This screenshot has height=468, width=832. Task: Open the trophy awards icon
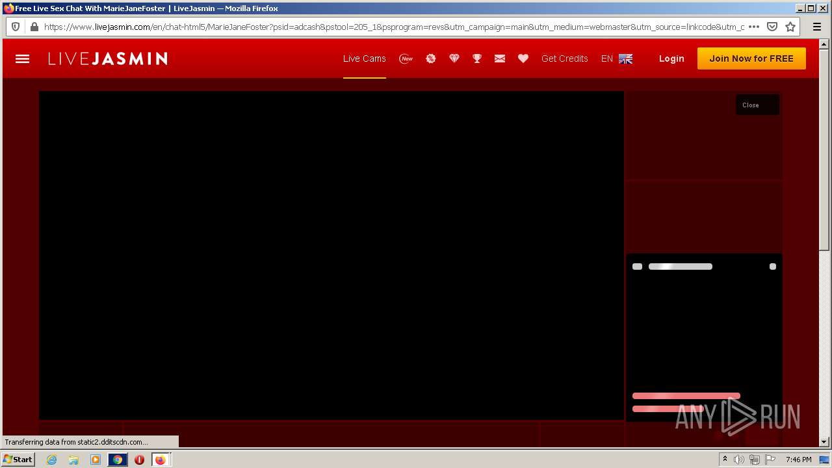pyautogui.click(x=477, y=58)
